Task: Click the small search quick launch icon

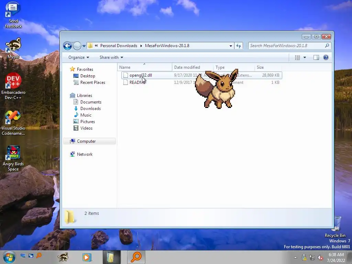Action: [39, 255]
